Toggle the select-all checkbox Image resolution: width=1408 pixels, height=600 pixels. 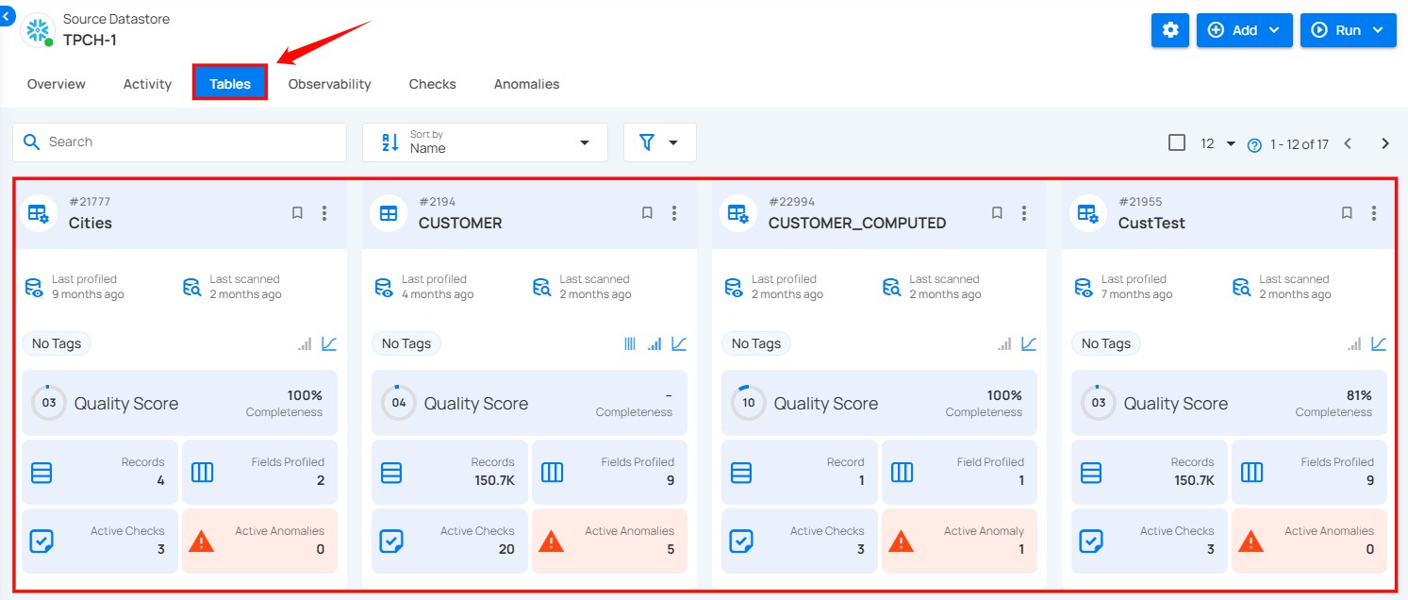(1177, 142)
